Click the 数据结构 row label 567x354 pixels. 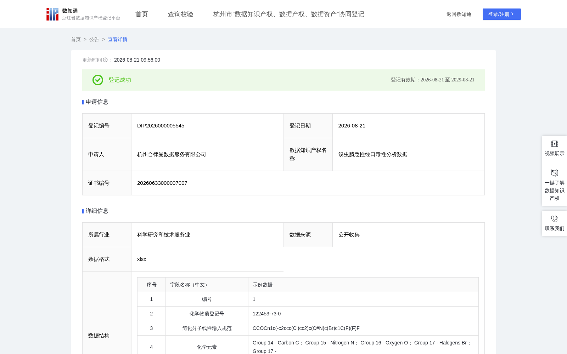click(x=99, y=336)
